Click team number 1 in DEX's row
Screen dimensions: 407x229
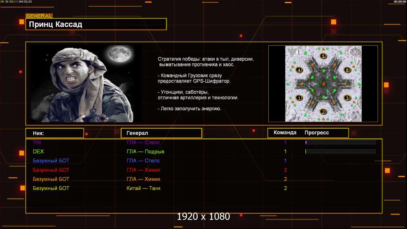pos(285,152)
